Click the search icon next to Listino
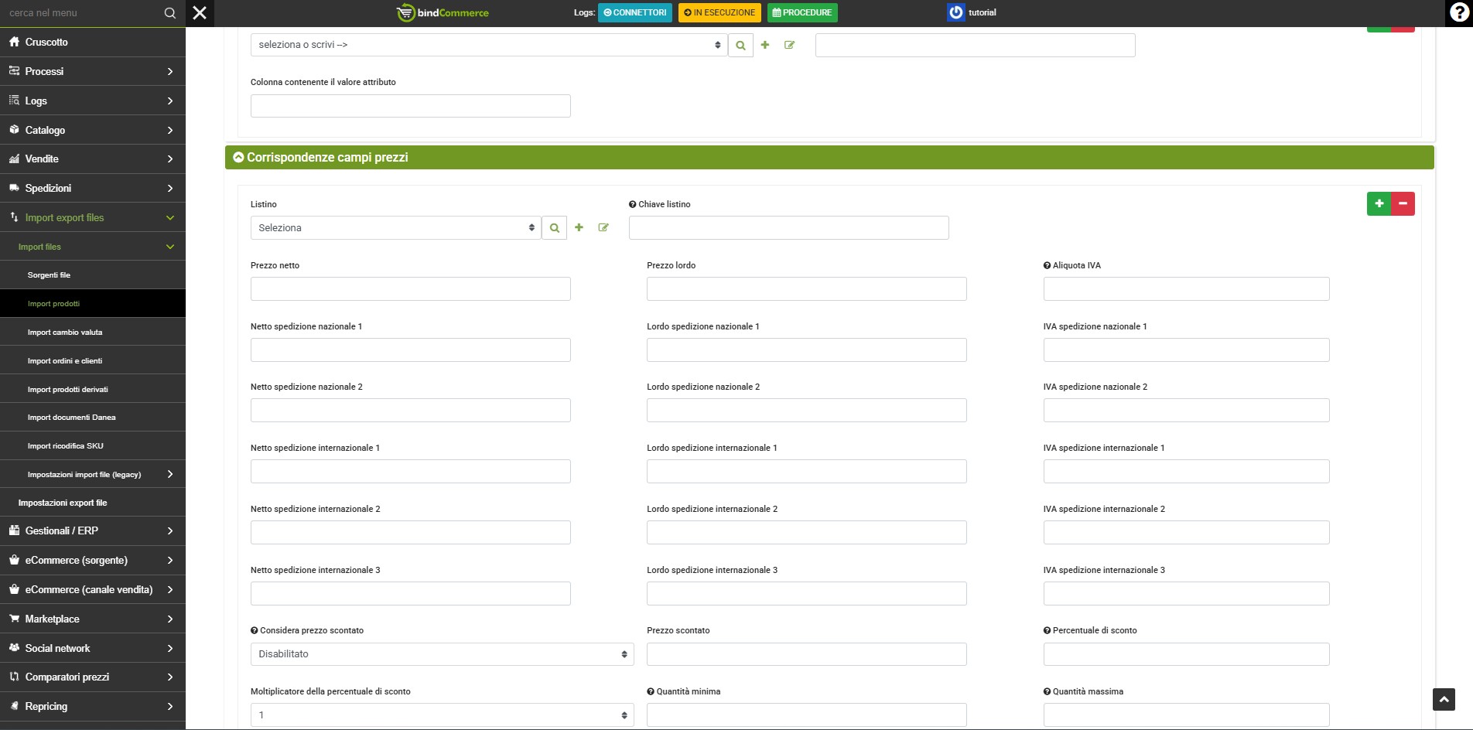 click(554, 228)
